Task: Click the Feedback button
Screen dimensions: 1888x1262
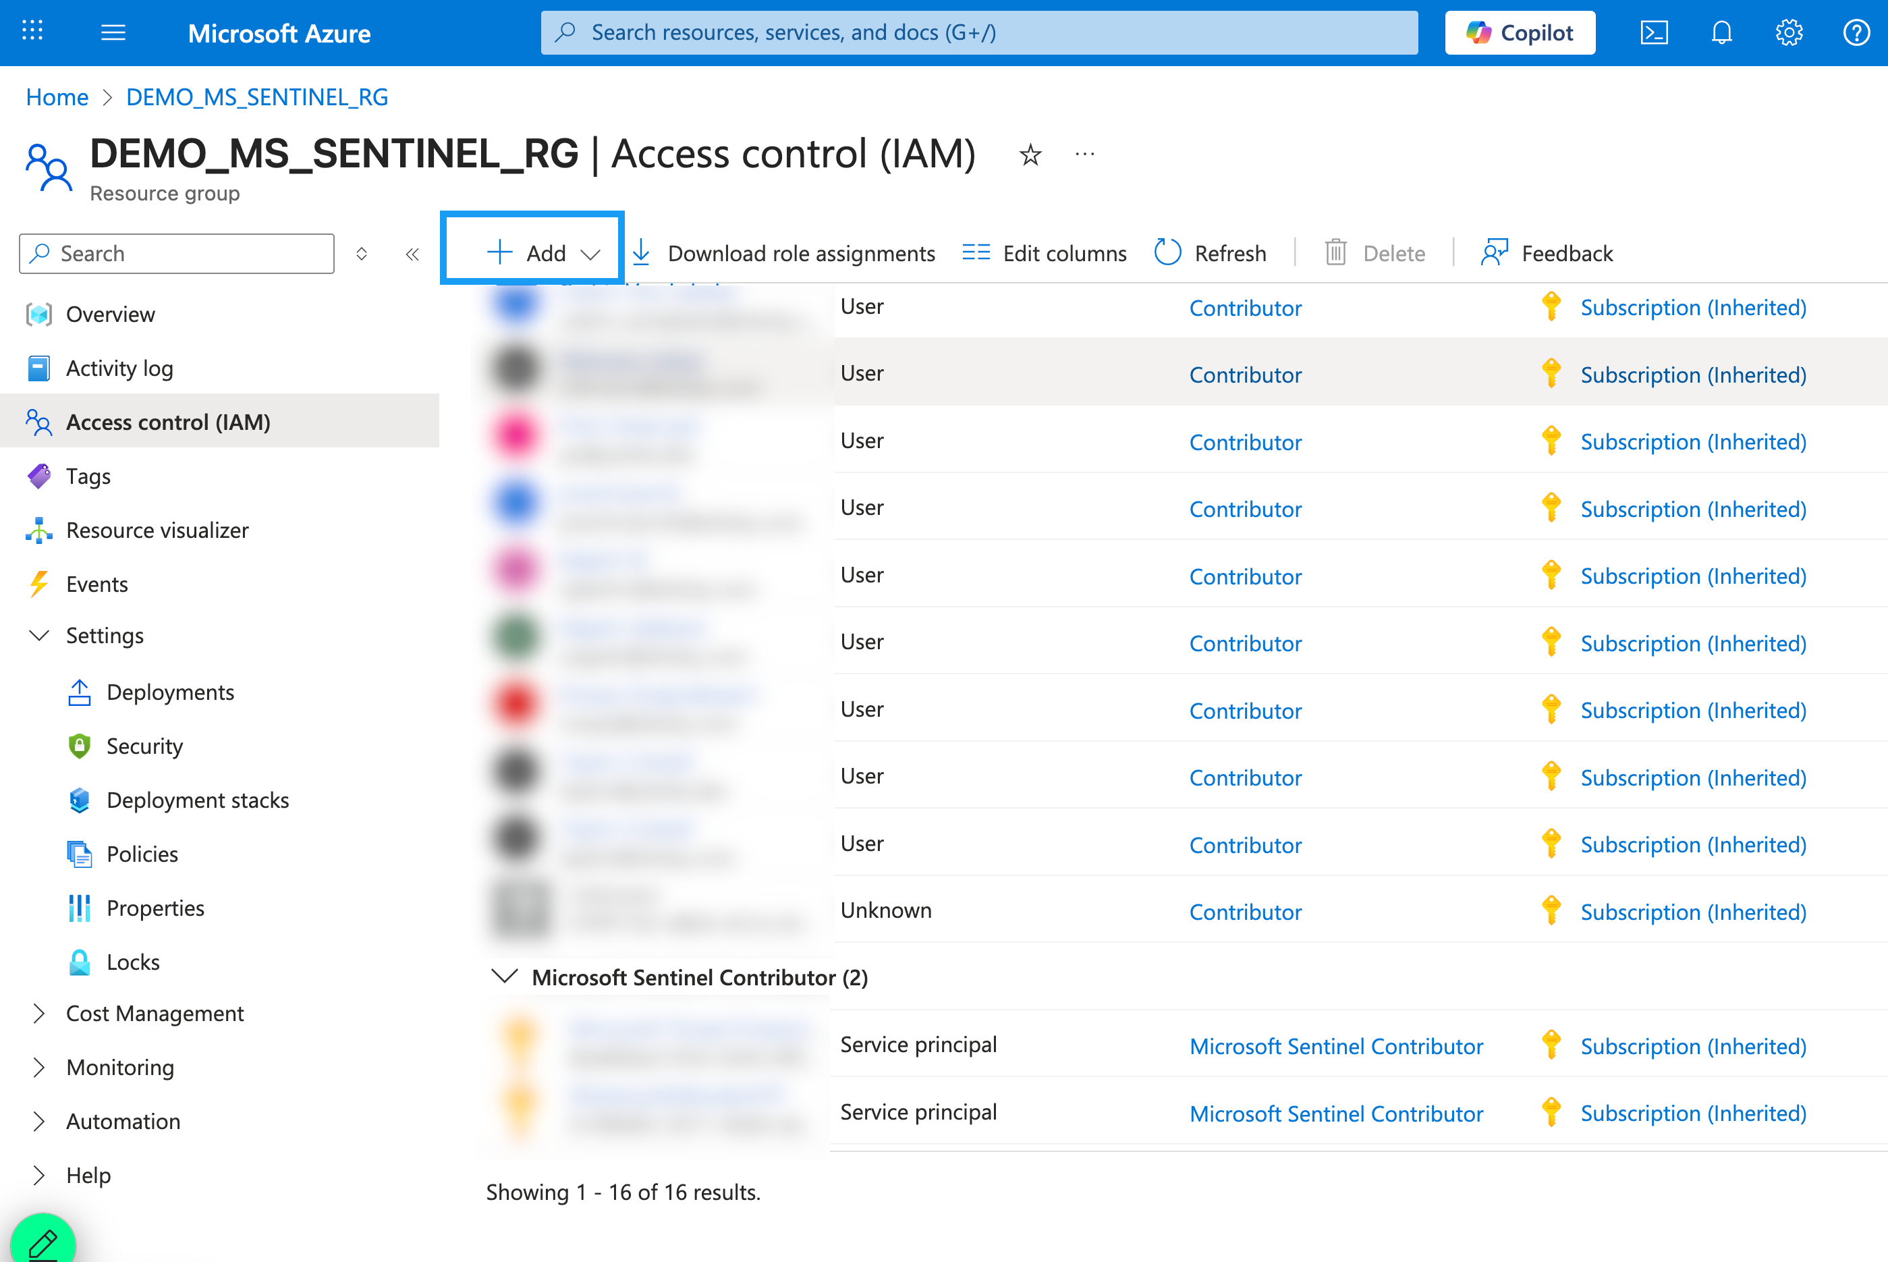Action: click(x=1547, y=252)
